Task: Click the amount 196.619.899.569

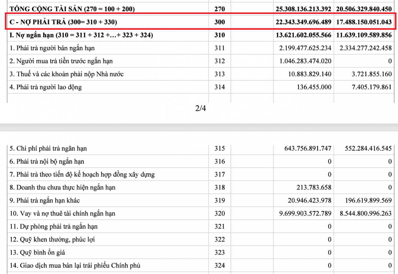Action: tap(366, 201)
